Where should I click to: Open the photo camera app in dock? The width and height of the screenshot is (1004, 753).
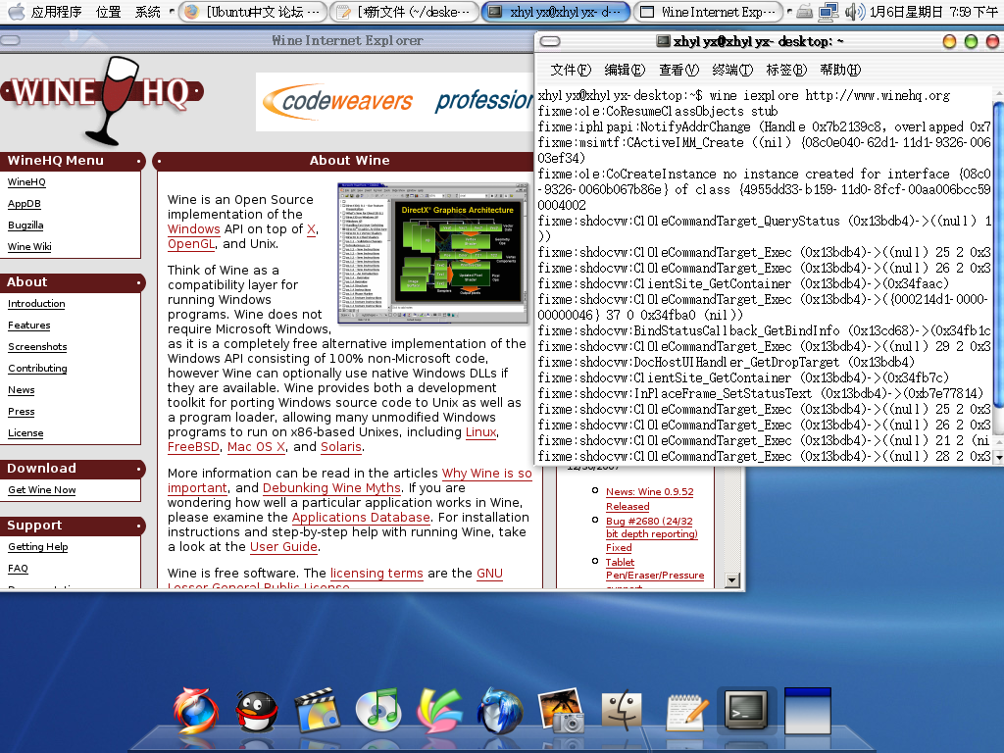point(561,710)
